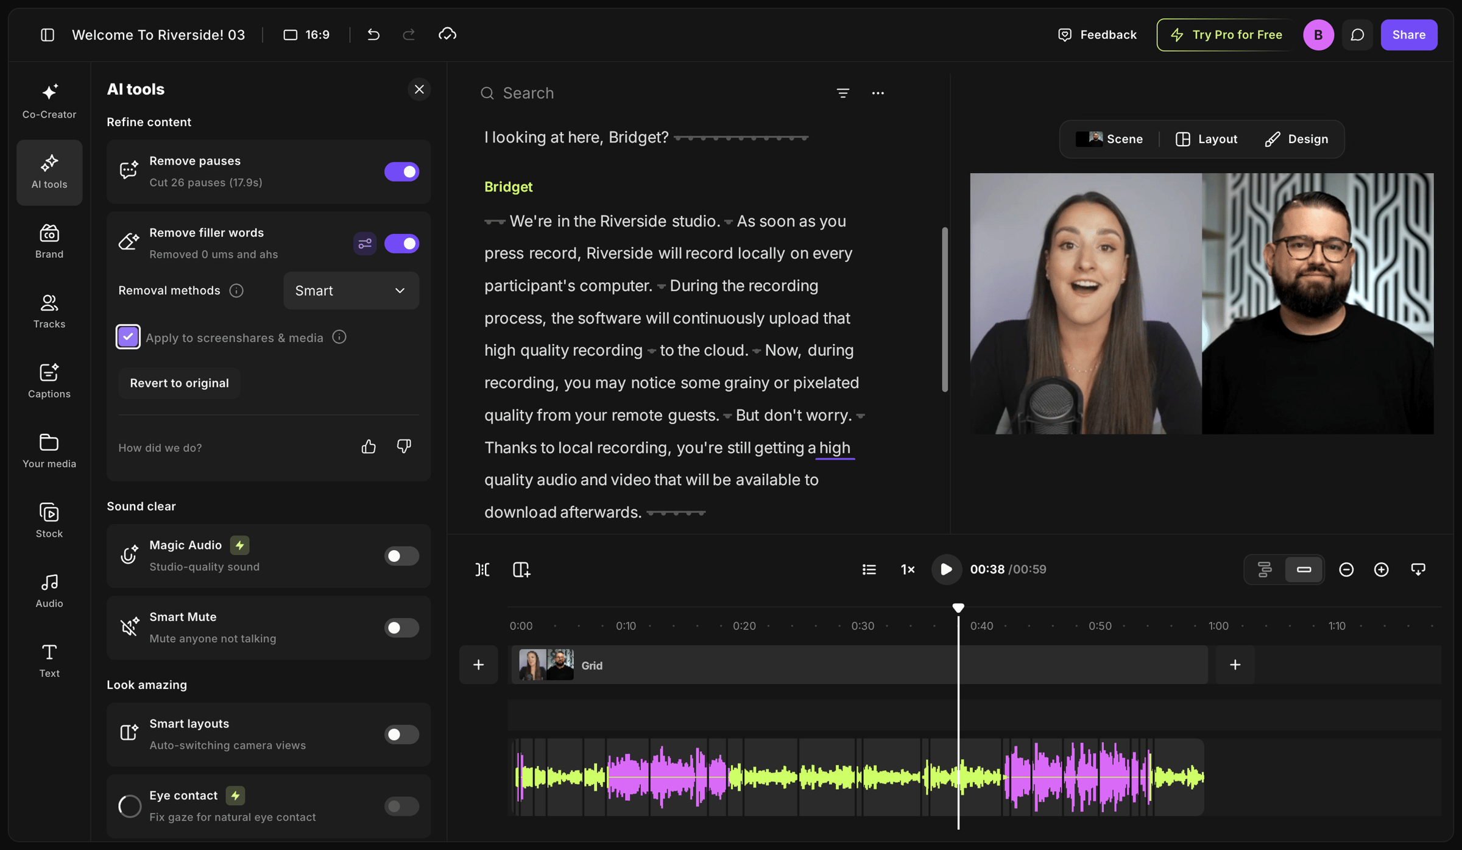This screenshot has width=1462, height=850.
Task: Switch to single-track timeline view
Action: tap(1304, 569)
